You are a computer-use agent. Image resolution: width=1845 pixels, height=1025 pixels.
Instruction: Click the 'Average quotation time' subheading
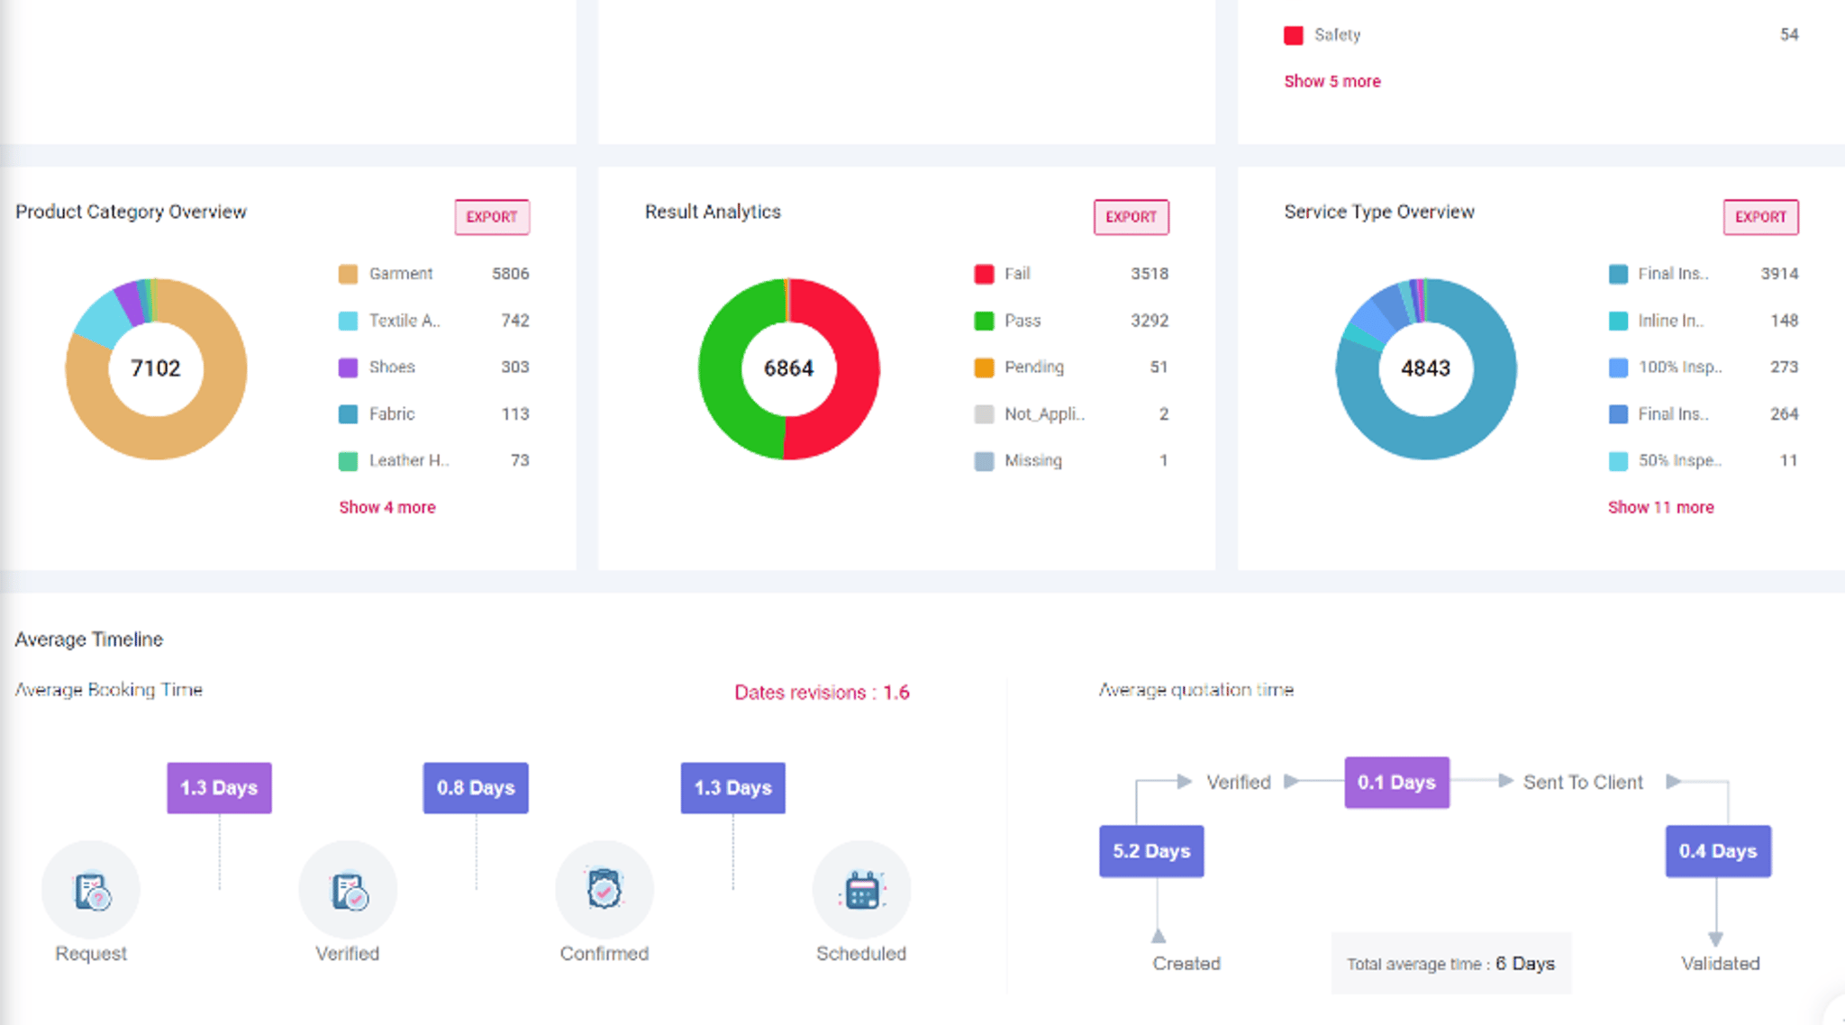click(x=1196, y=690)
